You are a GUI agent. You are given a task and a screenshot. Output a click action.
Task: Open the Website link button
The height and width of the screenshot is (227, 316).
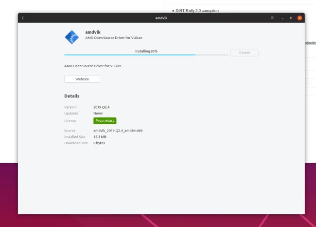(x=82, y=79)
